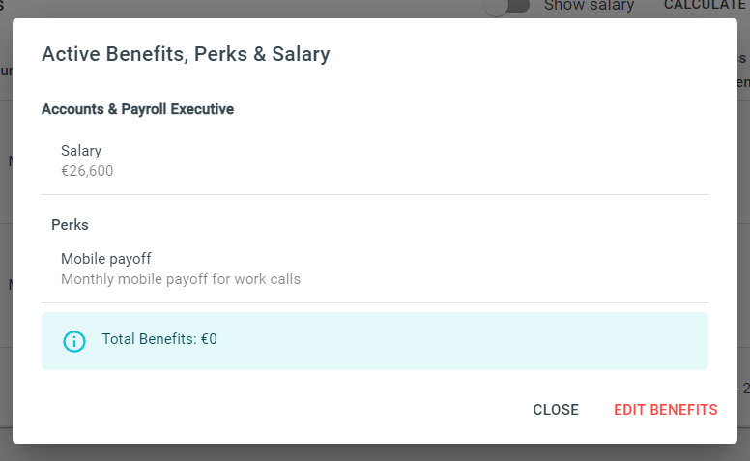Click the Perks section heading
Viewport: 750px width, 461px height.
coord(70,225)
